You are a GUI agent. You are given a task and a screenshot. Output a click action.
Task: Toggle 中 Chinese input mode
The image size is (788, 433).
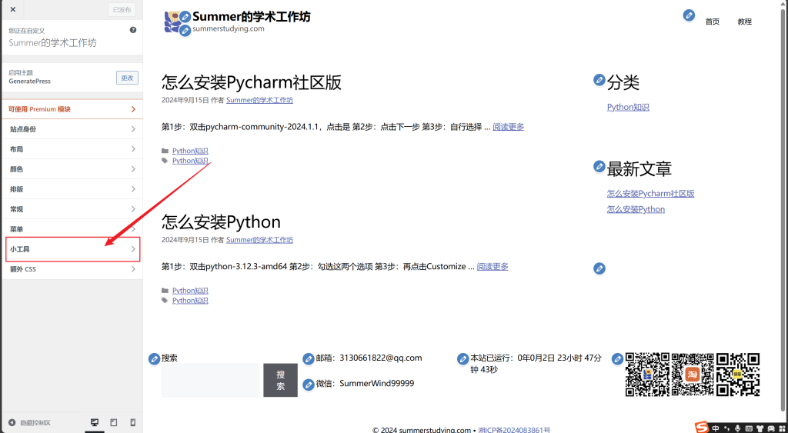tap(716, 428)
